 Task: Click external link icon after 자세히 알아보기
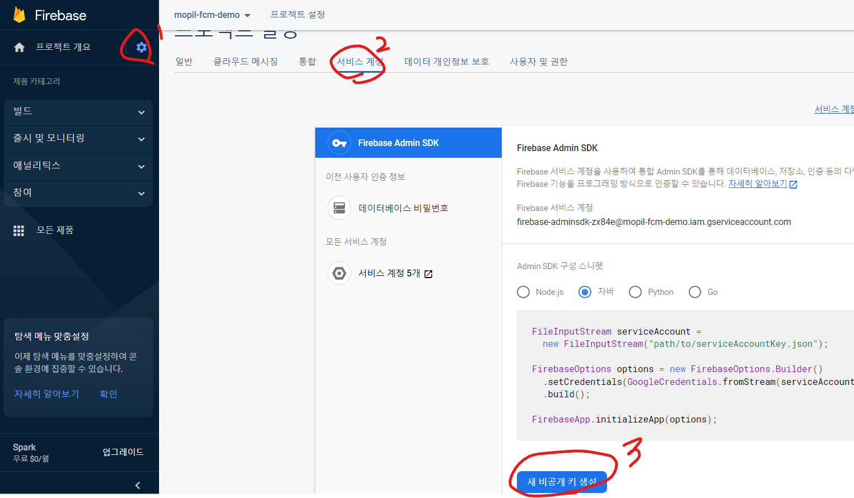point(793,184)
